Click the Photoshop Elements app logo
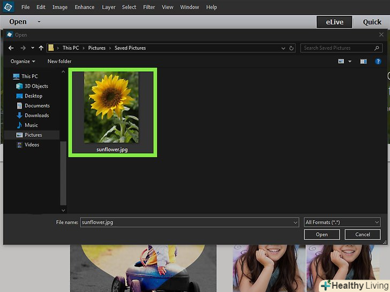 7,7
